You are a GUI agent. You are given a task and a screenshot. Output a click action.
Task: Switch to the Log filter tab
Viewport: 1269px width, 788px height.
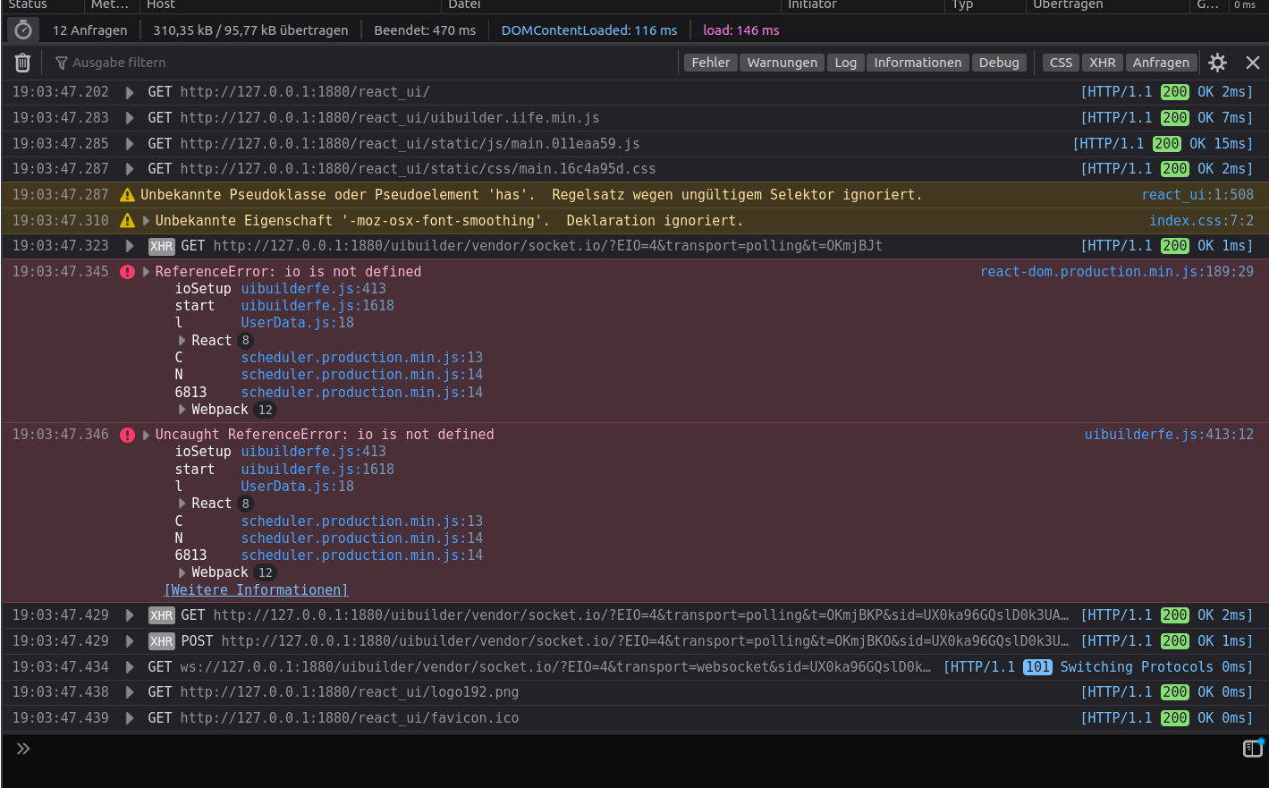(845, 63)
